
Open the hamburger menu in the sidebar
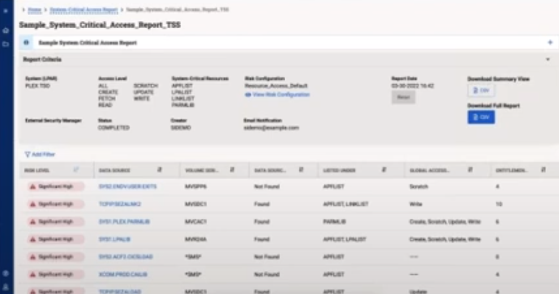pos(6,11)
